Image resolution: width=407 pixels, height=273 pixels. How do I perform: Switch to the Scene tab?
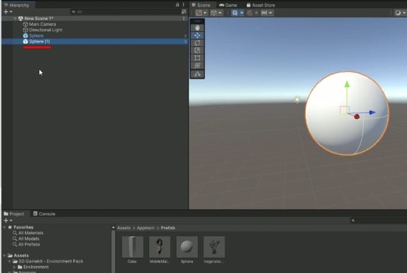pyautogui.click(x=201, y=5)
